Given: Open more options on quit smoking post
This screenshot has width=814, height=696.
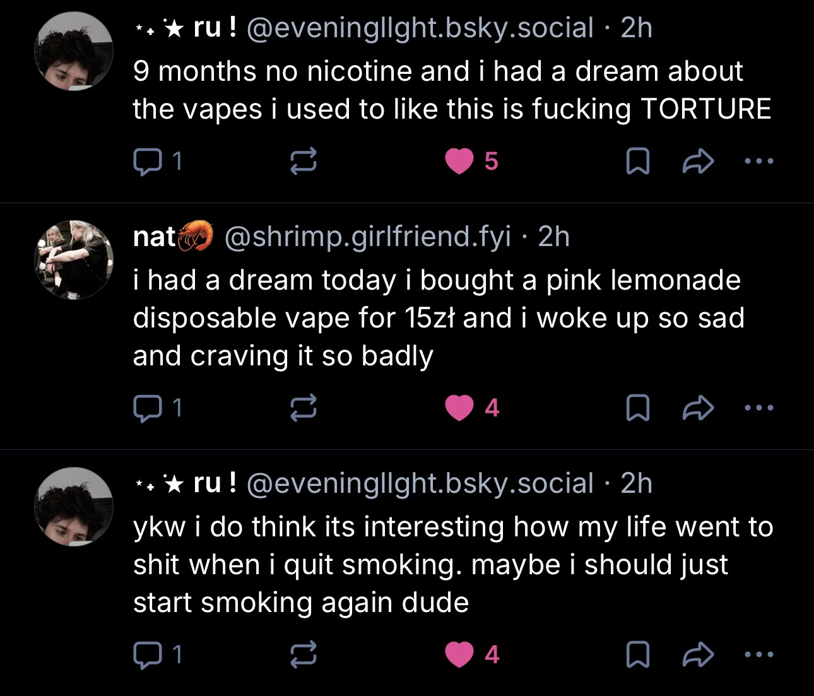Looking at the screenshot, I should coord(758,654).
